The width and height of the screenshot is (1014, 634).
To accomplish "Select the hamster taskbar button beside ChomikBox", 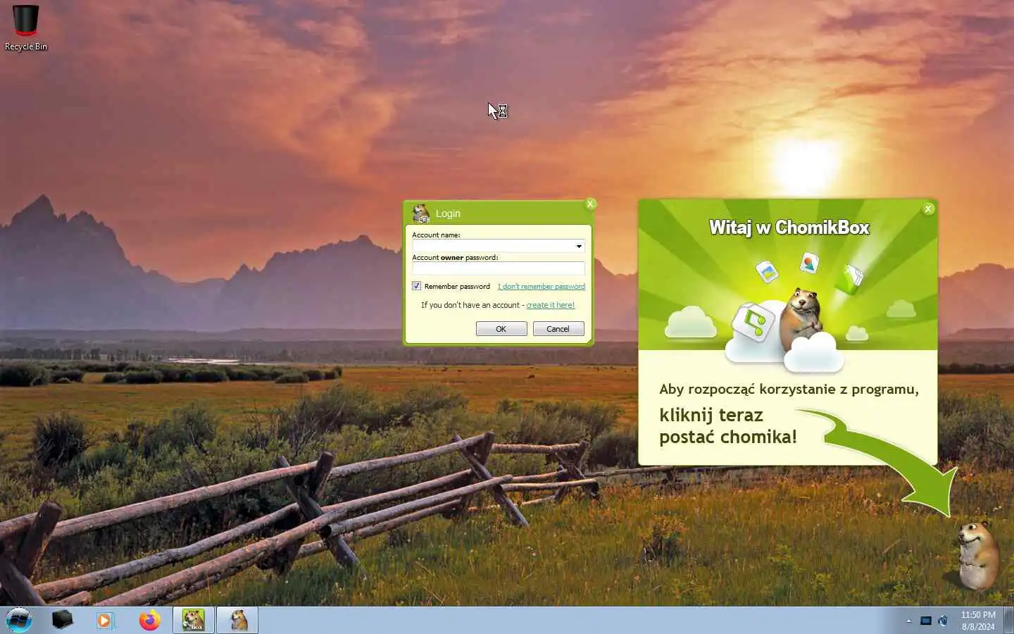I will (237, 620).
